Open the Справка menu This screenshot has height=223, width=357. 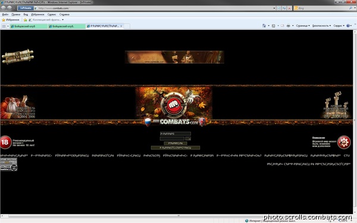tap(64, 14)
